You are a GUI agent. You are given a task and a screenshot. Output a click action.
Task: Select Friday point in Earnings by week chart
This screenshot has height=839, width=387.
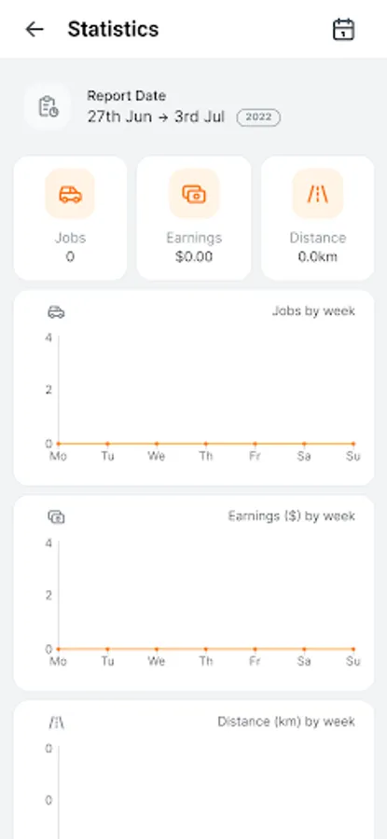255,649
